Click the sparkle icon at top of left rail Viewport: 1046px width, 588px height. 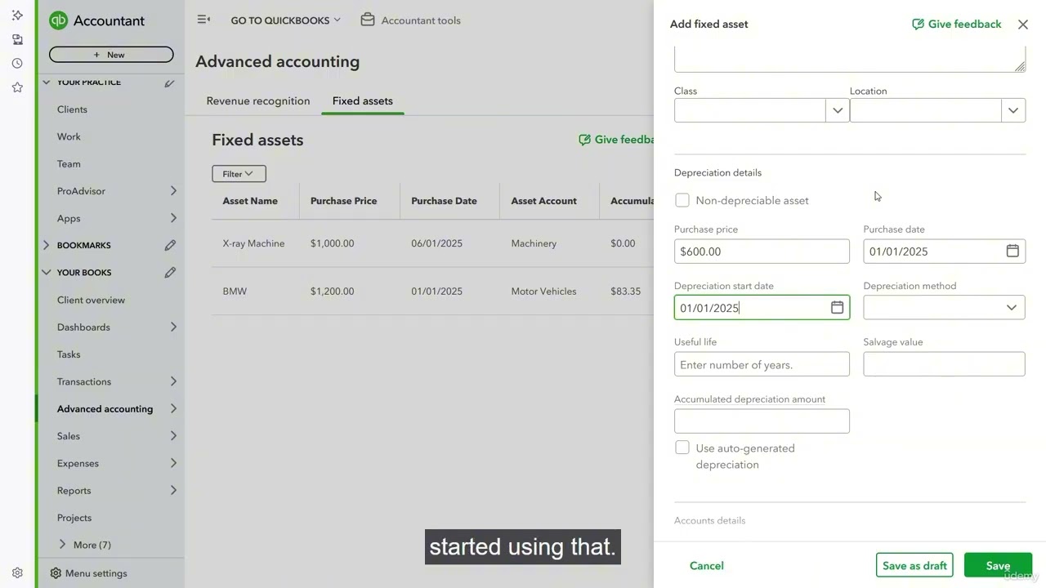17,16
